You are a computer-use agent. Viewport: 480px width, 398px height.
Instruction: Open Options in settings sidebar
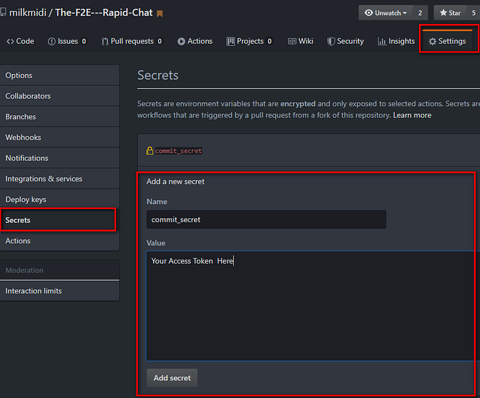click(x=60, y=75)
